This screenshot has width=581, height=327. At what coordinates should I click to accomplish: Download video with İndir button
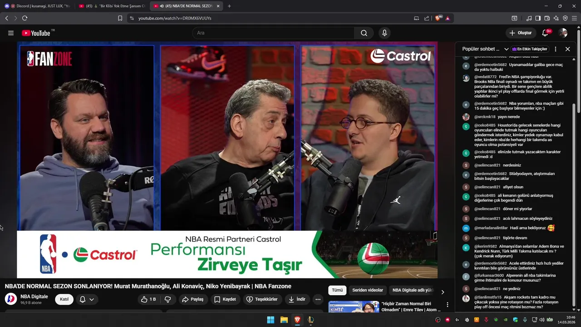tap(297, 299)
